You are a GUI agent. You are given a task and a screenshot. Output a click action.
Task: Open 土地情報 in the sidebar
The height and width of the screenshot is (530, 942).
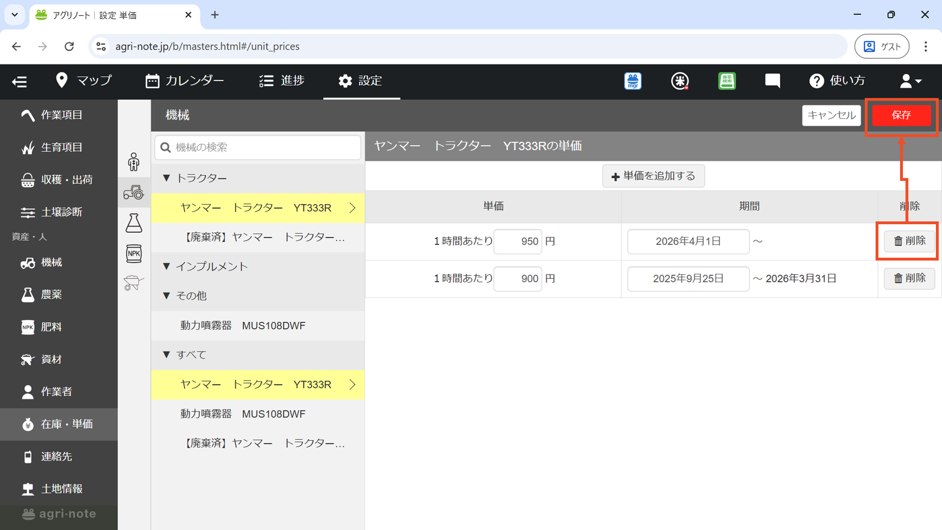pyautogui.click(x=59, y=489)
